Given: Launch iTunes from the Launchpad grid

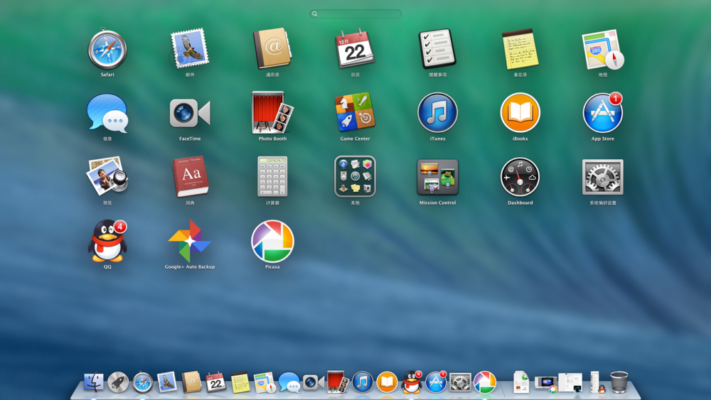Looking at the screenshot, I should (x=437, y=113).
